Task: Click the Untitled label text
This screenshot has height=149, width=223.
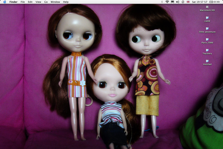Action: (207, 64)
